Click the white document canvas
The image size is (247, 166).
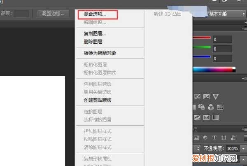click(x=33, y=121)
